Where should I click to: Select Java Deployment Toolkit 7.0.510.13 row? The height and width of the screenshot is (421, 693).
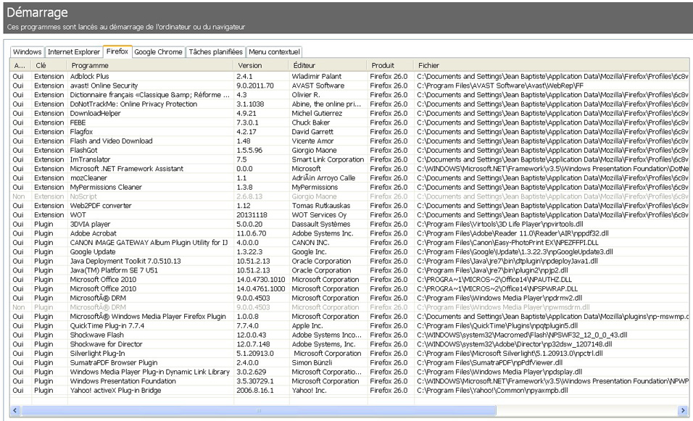349,261
